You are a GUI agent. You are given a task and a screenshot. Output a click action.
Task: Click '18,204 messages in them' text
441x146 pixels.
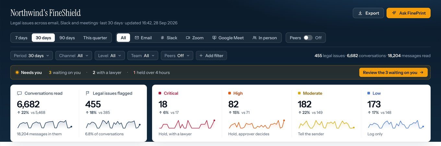pos(39,134)
